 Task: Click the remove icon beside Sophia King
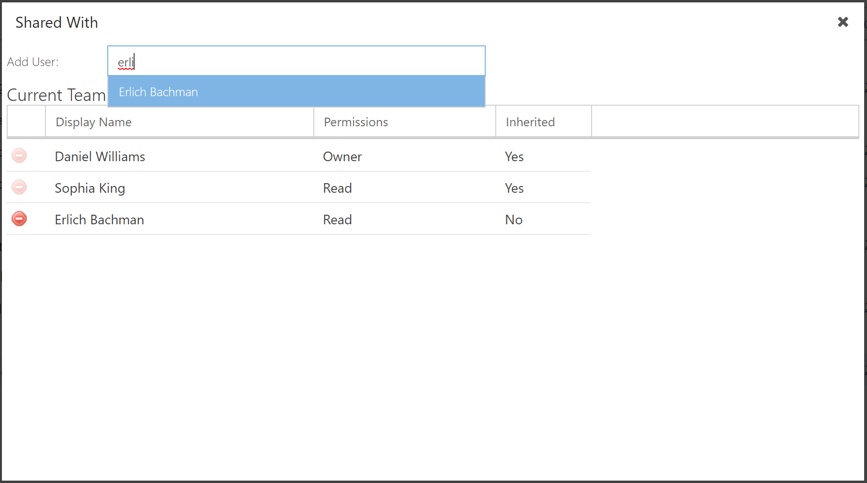(19, 187)
